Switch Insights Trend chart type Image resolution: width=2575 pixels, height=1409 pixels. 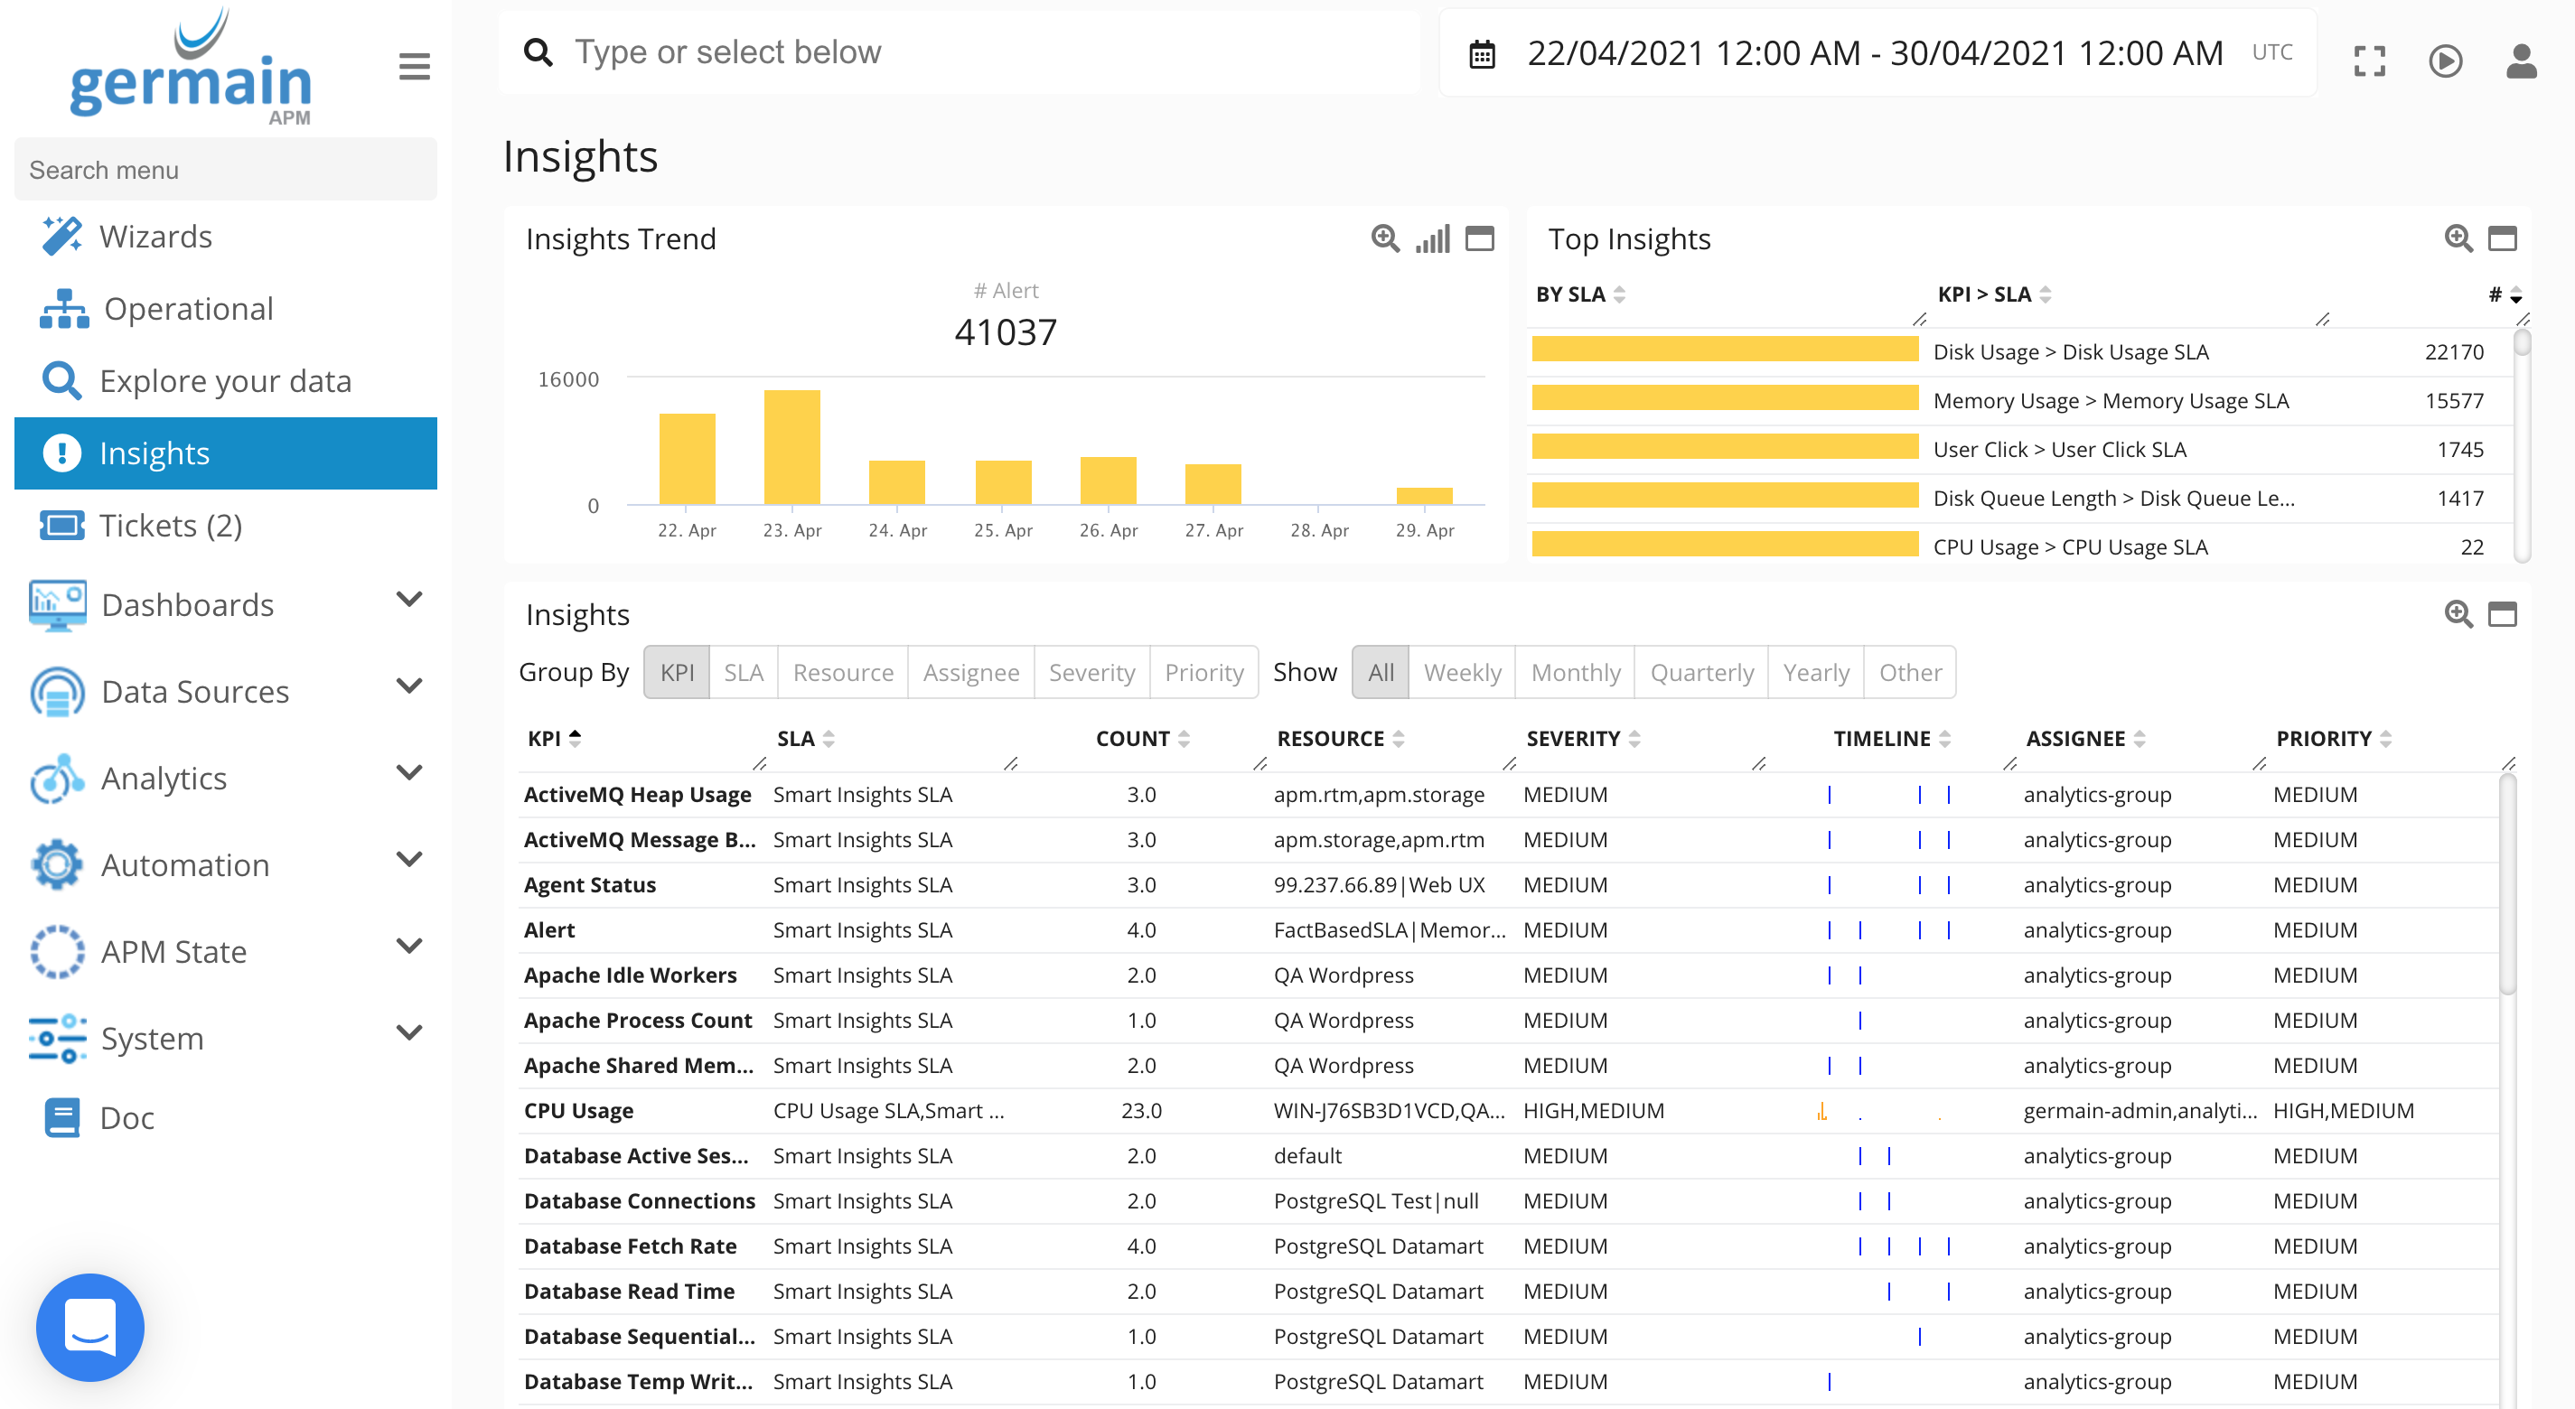1431,238
